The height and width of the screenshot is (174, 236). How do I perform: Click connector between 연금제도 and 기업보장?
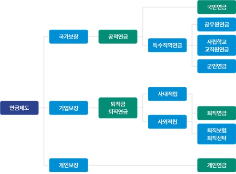pyautogui.click(x=44, y=108)
